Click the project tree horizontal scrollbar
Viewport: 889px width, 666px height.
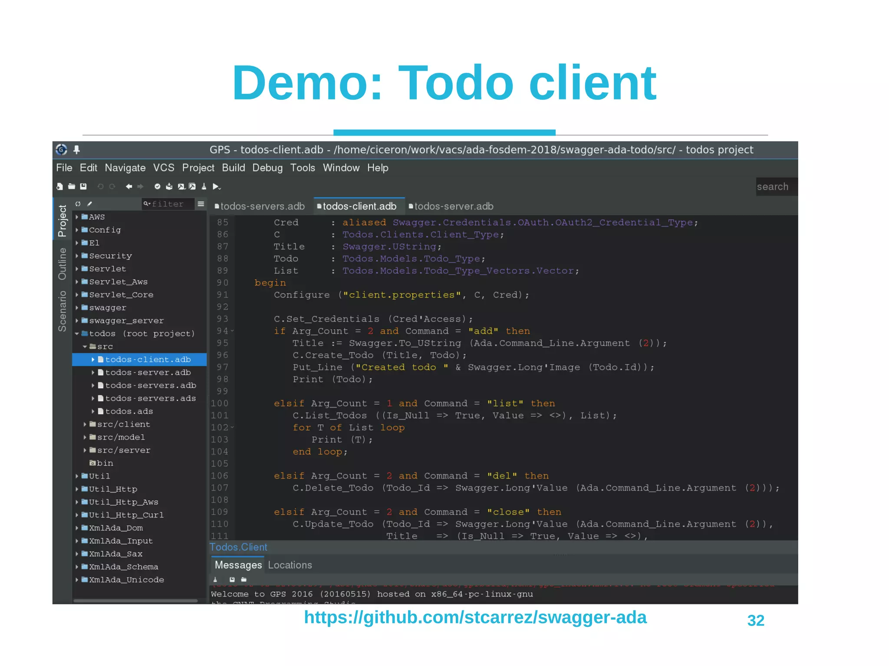point(135,601)
